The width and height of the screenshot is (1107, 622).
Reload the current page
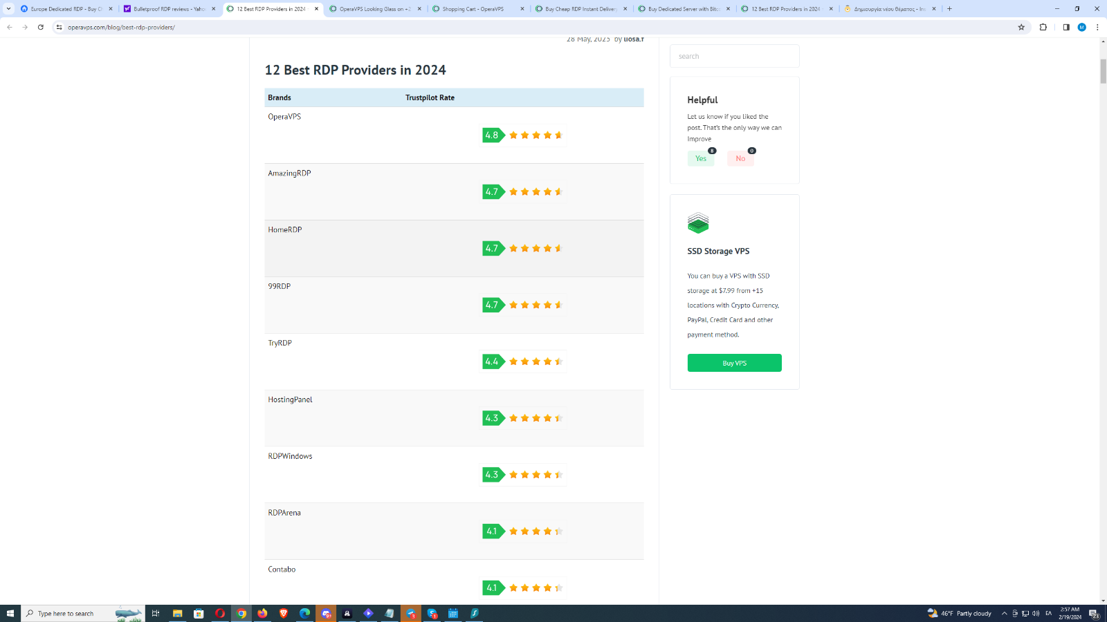coord(41,27)
